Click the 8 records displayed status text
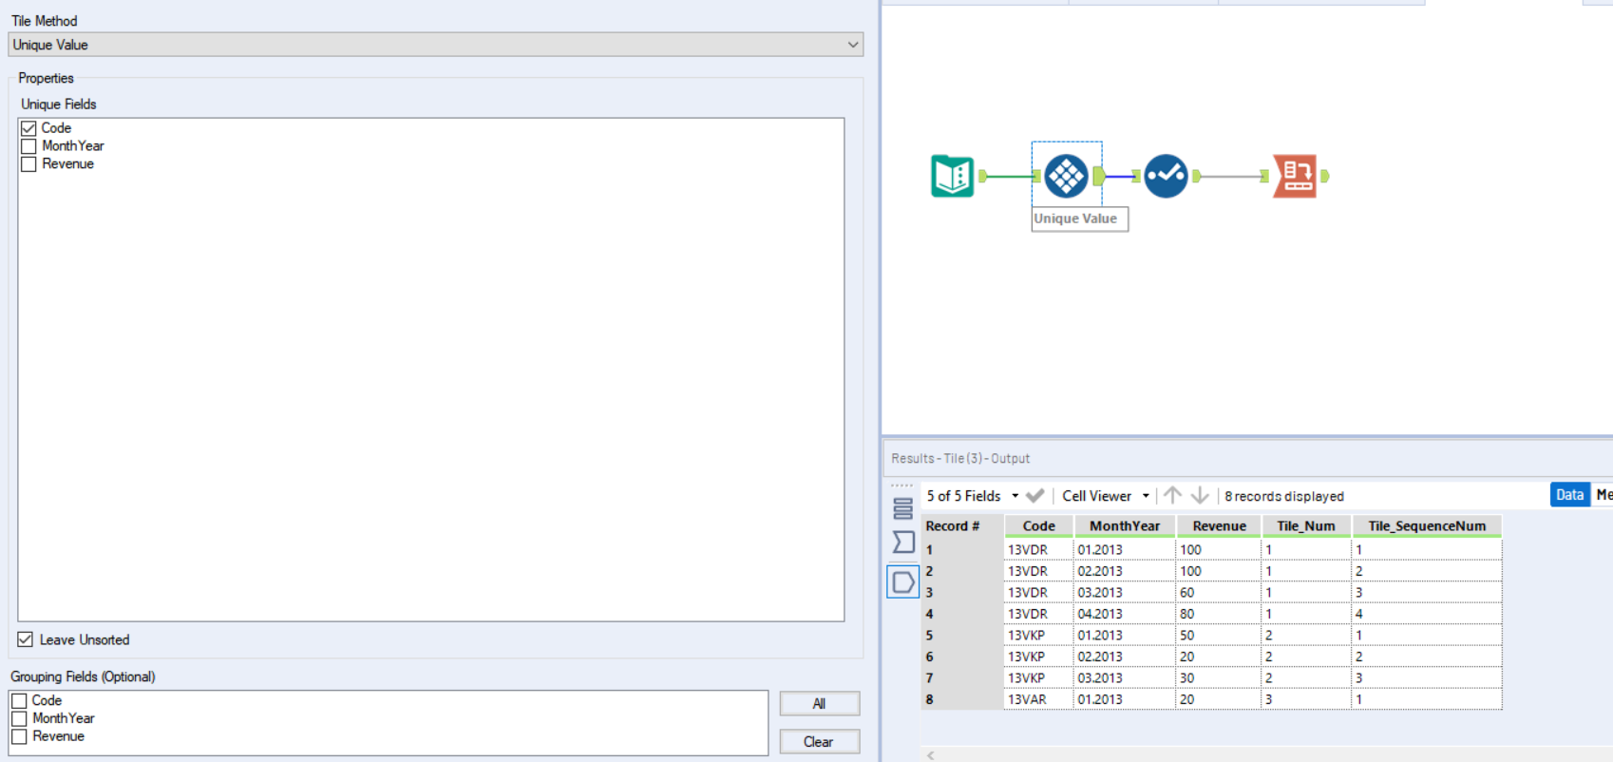Image resolution: width=1613 pixels, height=762 pixels. coord(1284,496)
